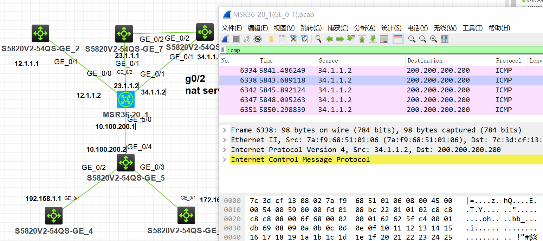Image resolution: width=543 pixels, height=241 pixels.
Task: Sort by the Time column header
Action: pyautogui.click(x=287, y=60)
